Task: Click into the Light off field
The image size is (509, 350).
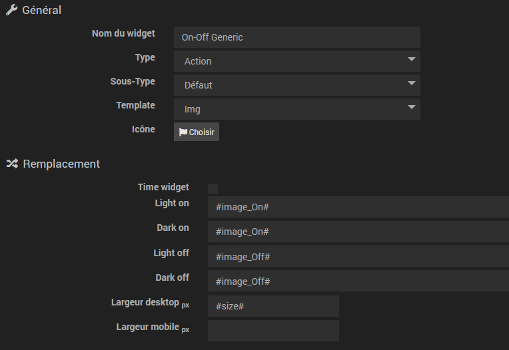Action: point(358,256)
